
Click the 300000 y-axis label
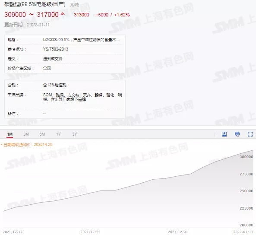click(247, 157)
